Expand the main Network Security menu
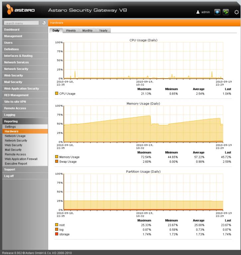The image size is (241, 255). pos(25,69)
